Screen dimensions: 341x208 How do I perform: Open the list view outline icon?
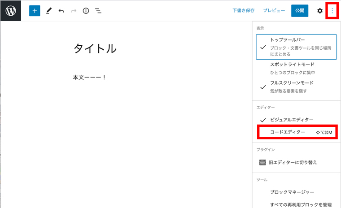98,11
